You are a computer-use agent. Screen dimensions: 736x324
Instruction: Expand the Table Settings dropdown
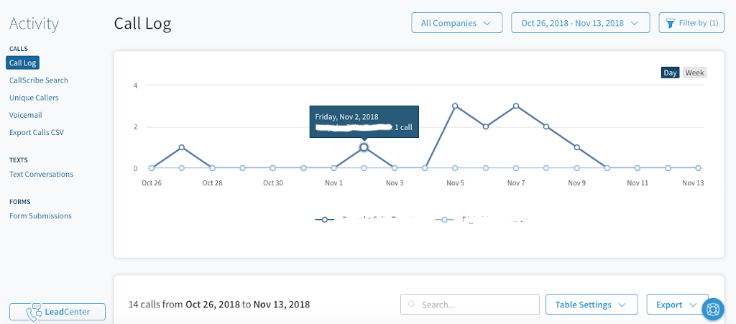coord(592,305)
